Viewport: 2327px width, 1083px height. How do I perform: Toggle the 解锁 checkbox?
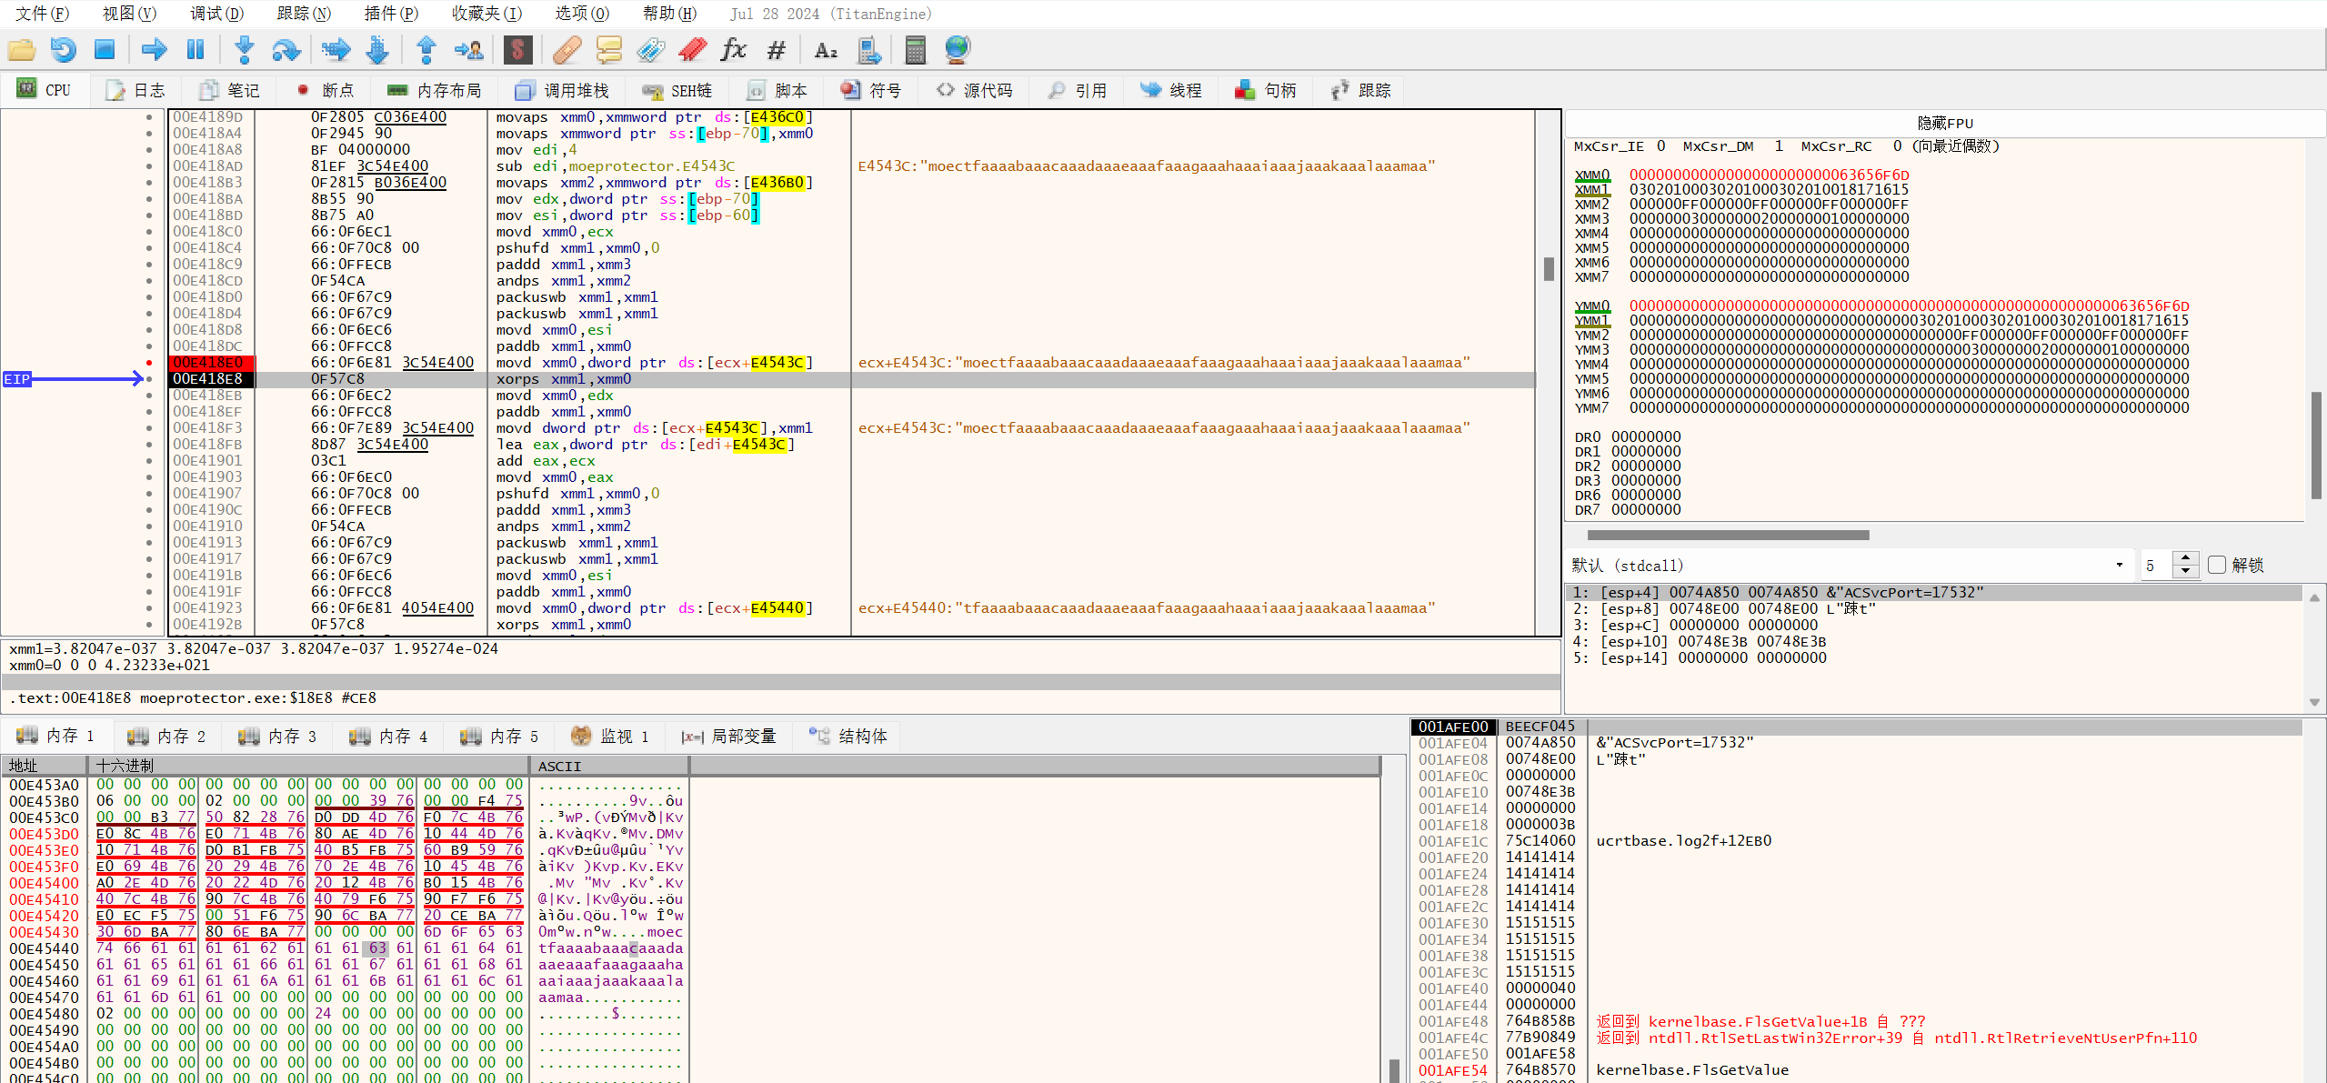coord(2216,565)
